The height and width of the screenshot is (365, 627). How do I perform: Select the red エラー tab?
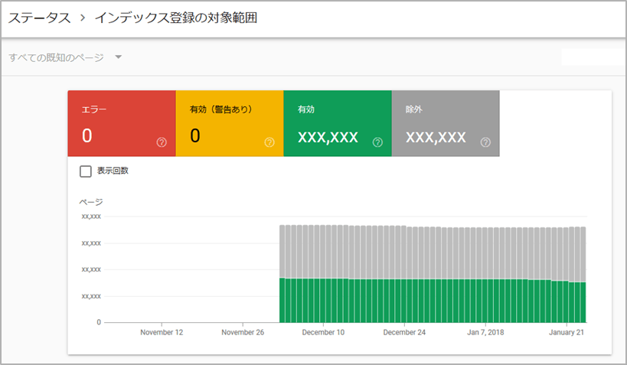pyautogui.click(x=122, y=123)
